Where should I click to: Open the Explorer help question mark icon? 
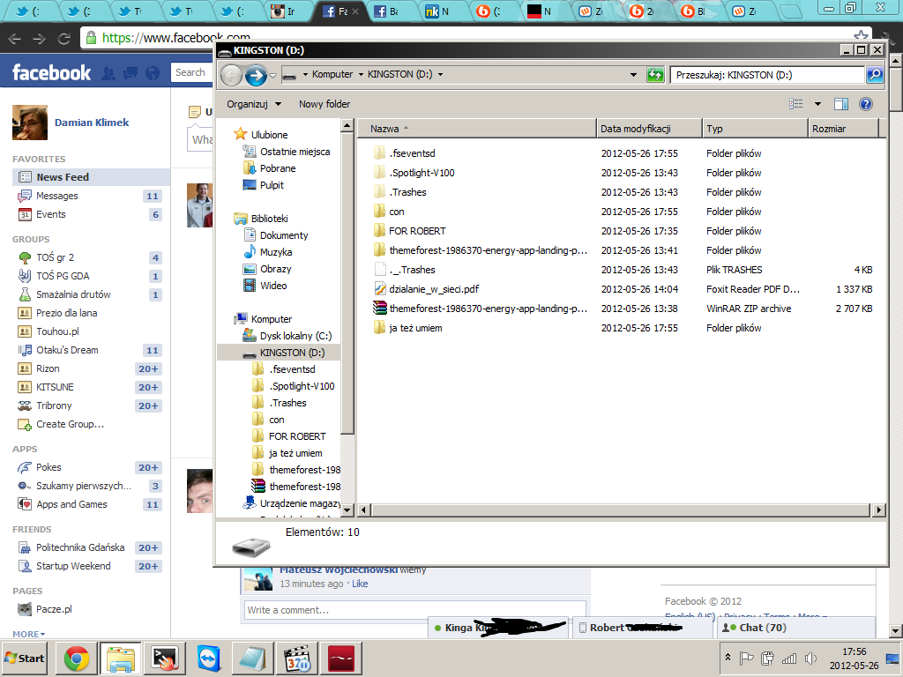[866, 104]
